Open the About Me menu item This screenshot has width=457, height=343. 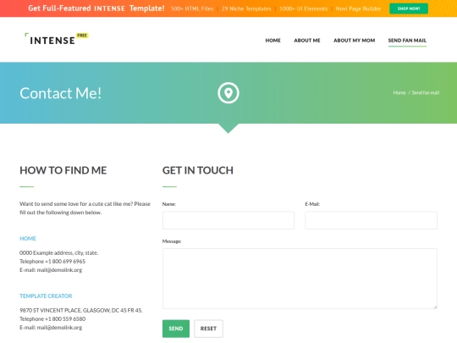(x=307, y=41)
